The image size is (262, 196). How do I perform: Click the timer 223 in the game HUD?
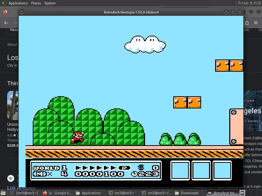pyautogui.click(x=145, y=174)
